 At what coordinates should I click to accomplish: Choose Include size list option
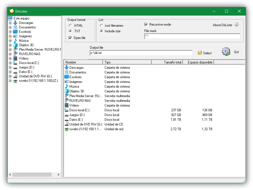coord(101,31)
